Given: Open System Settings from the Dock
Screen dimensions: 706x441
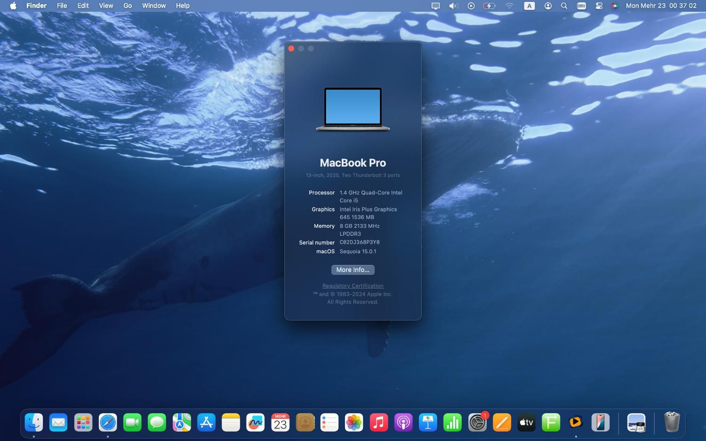Looking at the screenshot, I should pyautogui.click(x=477, y=422).
